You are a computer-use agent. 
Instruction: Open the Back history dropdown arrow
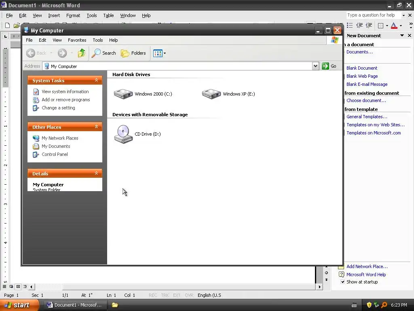tap(51, 53)
